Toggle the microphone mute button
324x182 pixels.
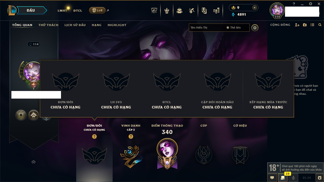point(293,178)
